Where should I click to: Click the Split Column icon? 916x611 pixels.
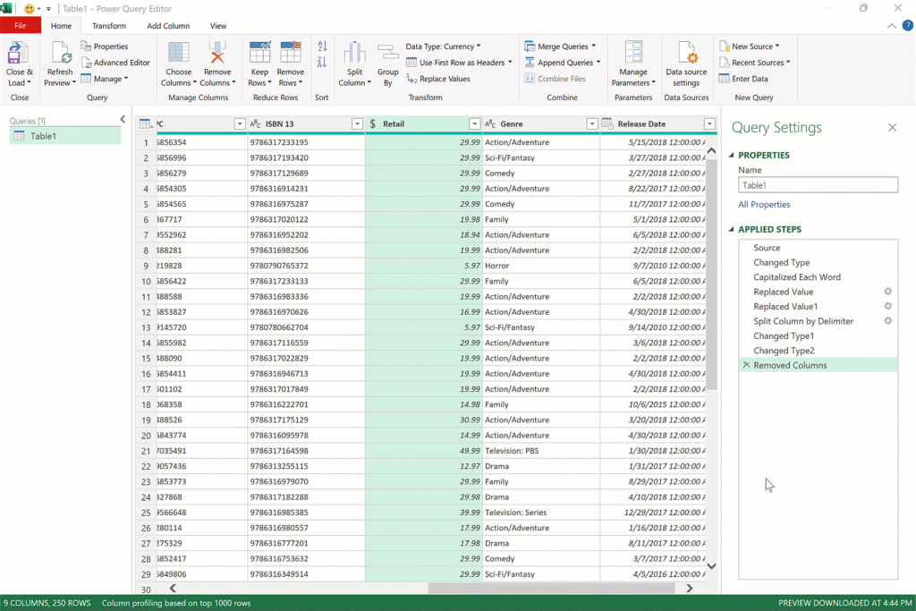pos(354,54)
